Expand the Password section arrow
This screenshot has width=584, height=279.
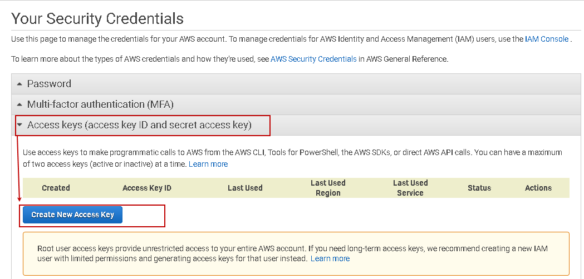click(x=19, y=84)
